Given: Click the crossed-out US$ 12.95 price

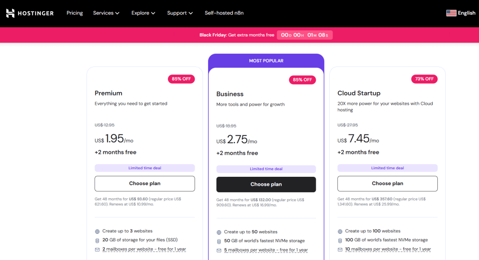Looking at the screenshot, I should 104,125.
